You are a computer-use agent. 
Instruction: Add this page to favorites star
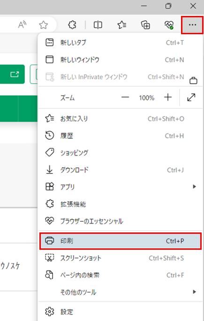tap(44, 25)
